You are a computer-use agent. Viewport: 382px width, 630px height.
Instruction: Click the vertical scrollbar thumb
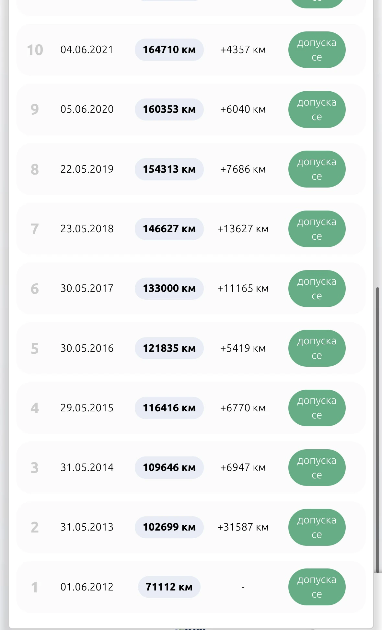377,430
